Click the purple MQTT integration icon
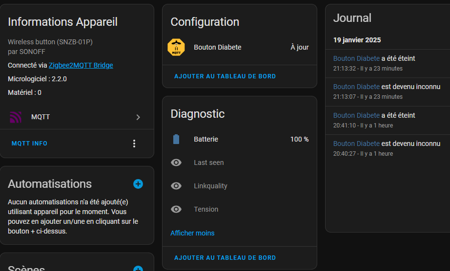 16,117
